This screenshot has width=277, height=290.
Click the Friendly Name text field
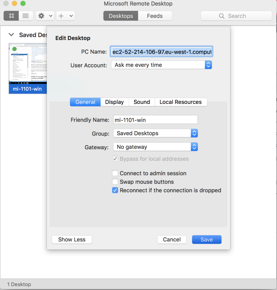(x=155, y=120)
